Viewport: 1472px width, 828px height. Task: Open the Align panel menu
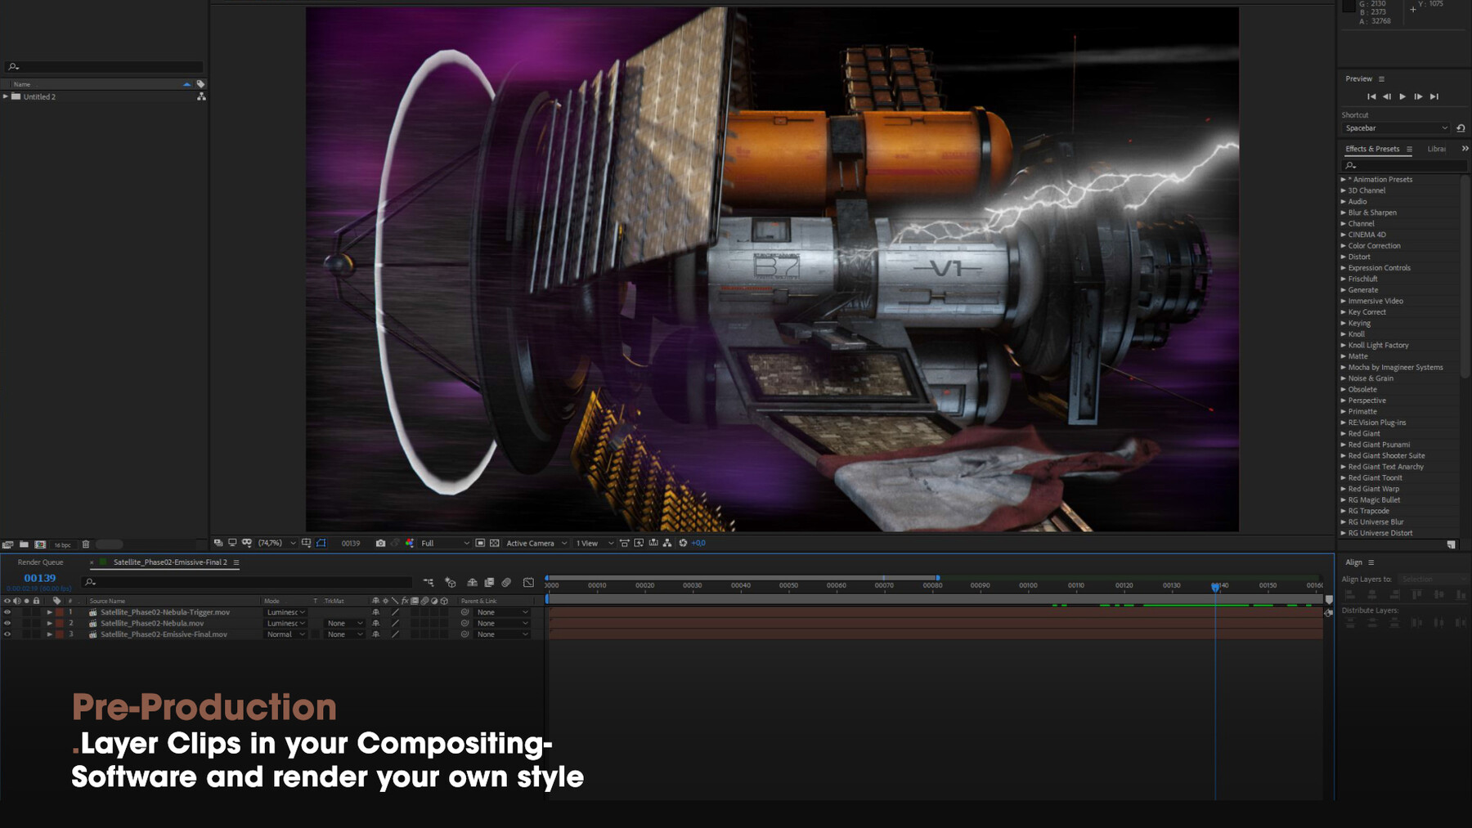(x=1371, y=562)
